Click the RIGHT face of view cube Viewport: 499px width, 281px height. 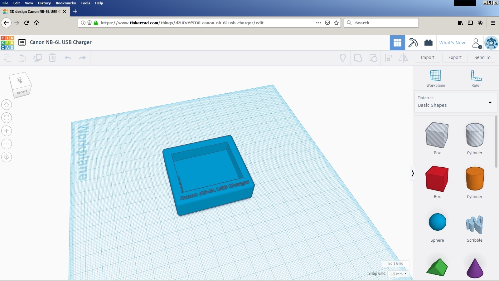(22, 92)
